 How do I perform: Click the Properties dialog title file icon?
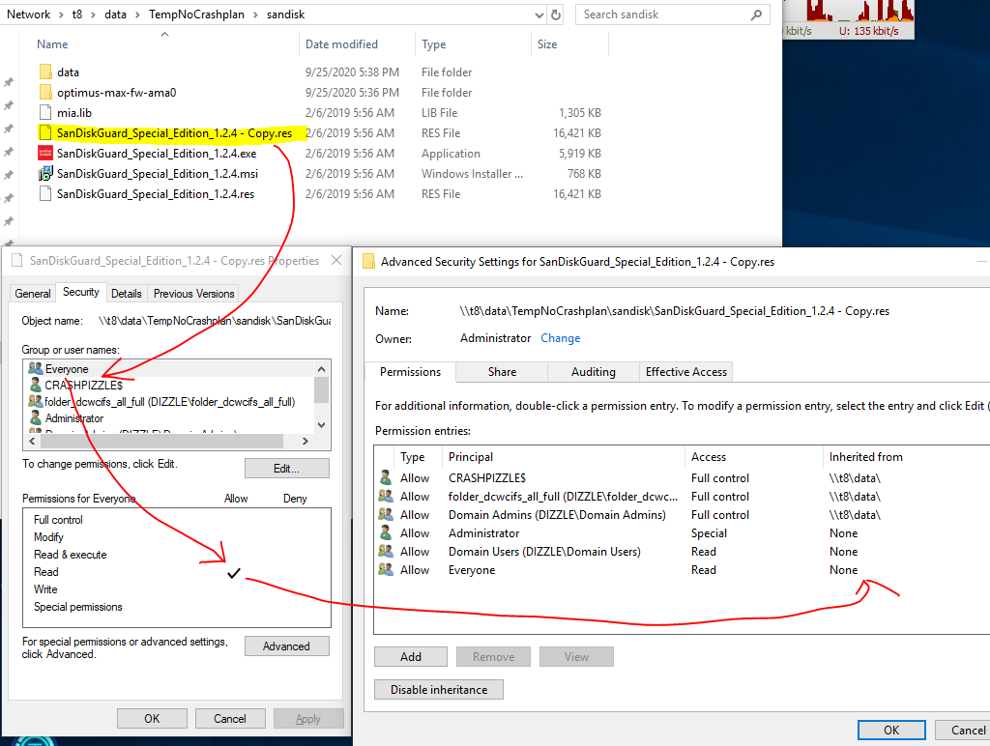[x=17, y=261]
